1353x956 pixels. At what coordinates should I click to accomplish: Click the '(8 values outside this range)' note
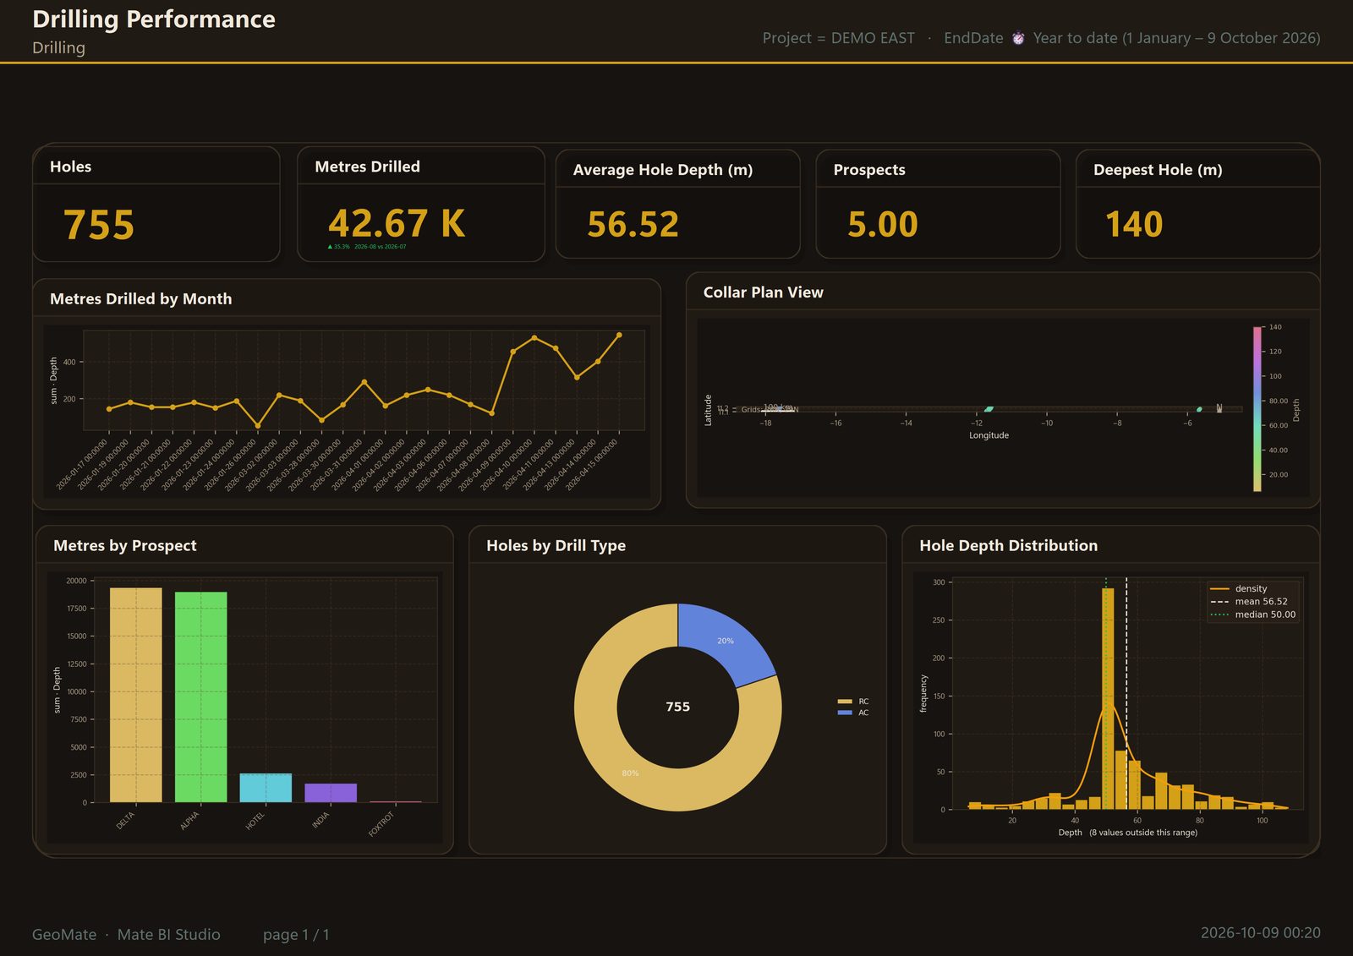pos(1142,833)
